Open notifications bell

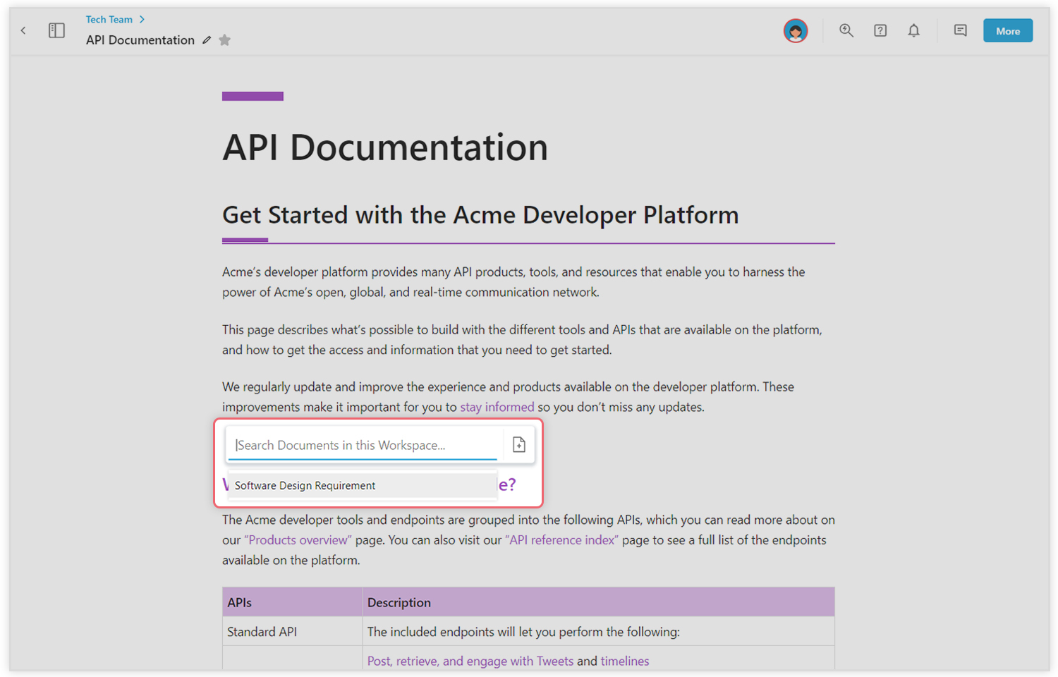point(913,30)
